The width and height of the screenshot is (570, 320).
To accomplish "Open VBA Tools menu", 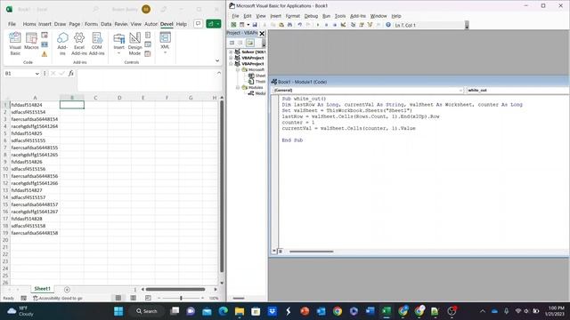I will tap(340, 16).
